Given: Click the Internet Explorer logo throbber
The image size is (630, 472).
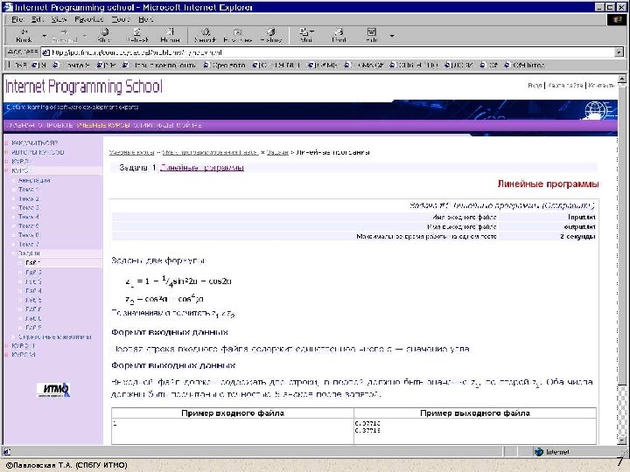Looking at the screenshot, I should click(617, 19).
